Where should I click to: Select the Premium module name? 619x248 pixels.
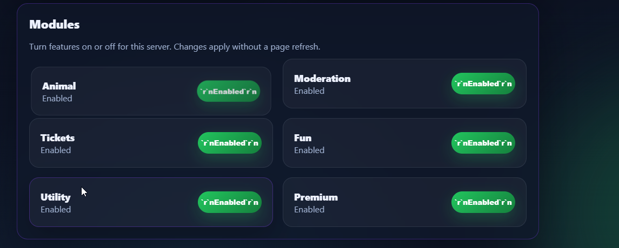(316, 197)
